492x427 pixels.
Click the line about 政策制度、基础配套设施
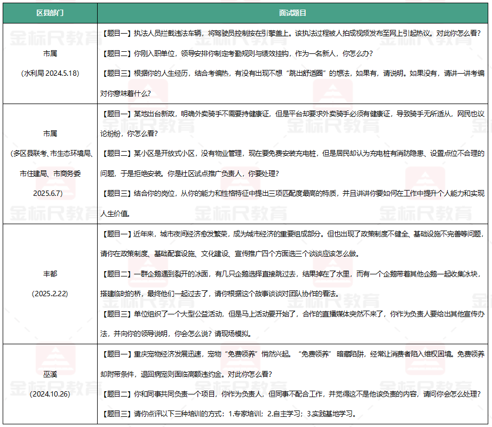[x=229, y=254]
